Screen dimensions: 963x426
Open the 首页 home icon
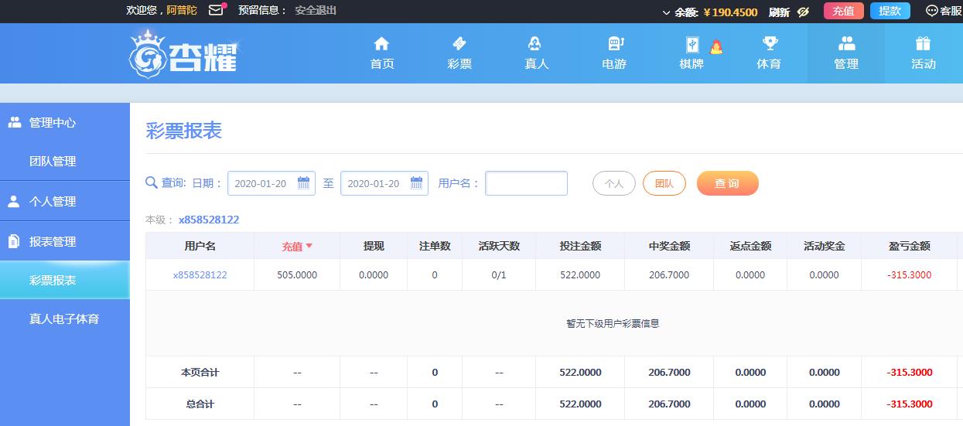coord(381,44)
